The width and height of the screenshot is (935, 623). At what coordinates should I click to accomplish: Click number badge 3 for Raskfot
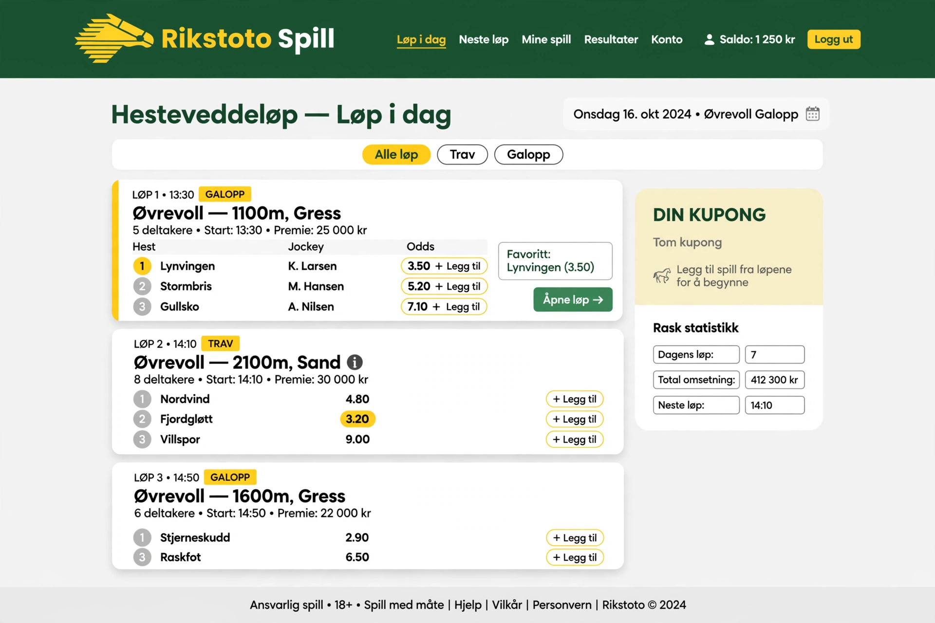pyautogui.click(x=142, y=557)
